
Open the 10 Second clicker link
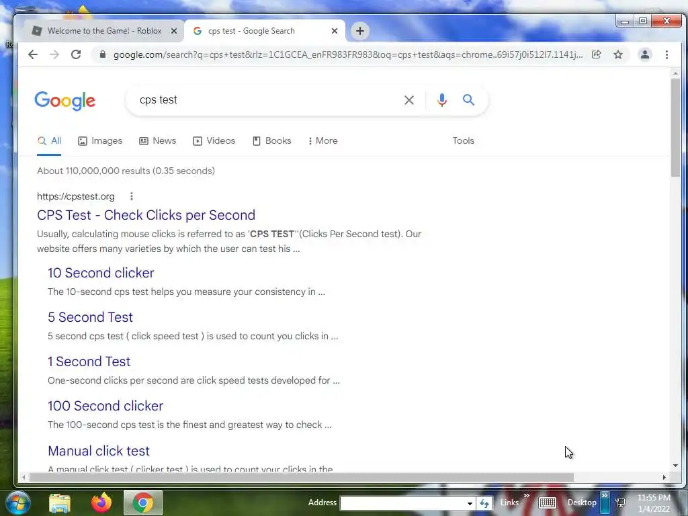tap(101, 273)
